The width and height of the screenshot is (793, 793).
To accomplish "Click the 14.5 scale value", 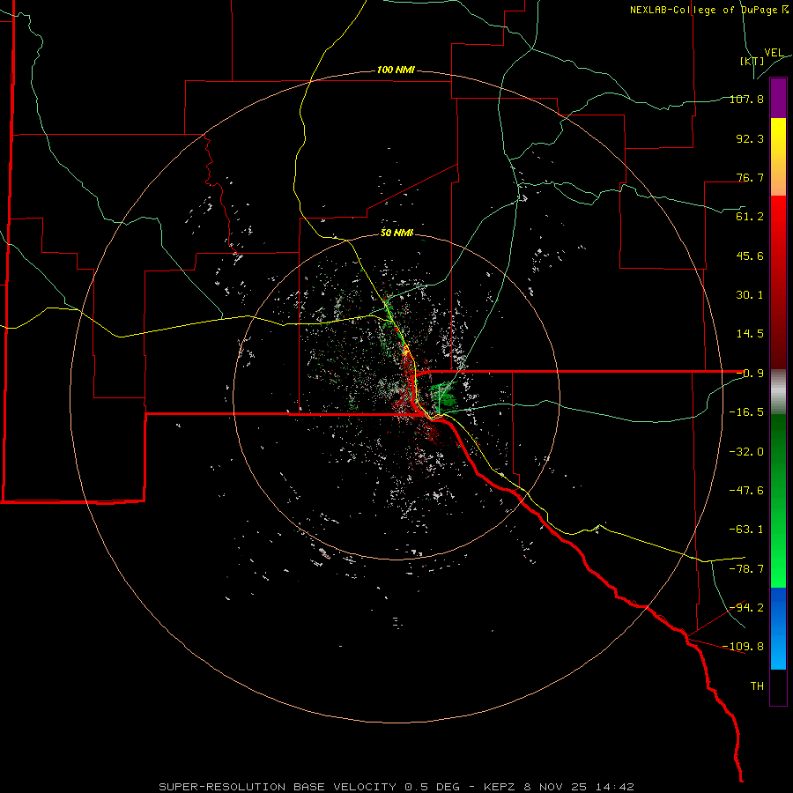I will click(750, 334).
